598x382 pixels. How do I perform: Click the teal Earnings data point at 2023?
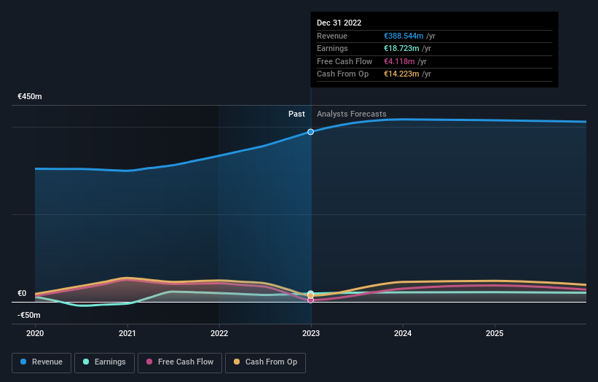tap(310, 293)
